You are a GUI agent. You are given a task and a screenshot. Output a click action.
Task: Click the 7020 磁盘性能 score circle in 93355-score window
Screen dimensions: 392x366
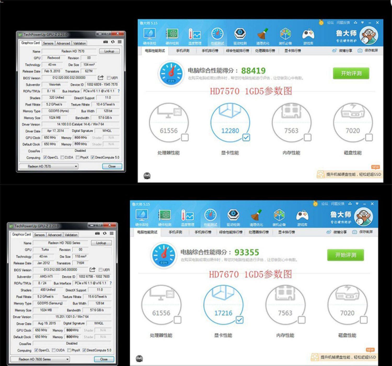pyautogui.click(x=347, y=305)
